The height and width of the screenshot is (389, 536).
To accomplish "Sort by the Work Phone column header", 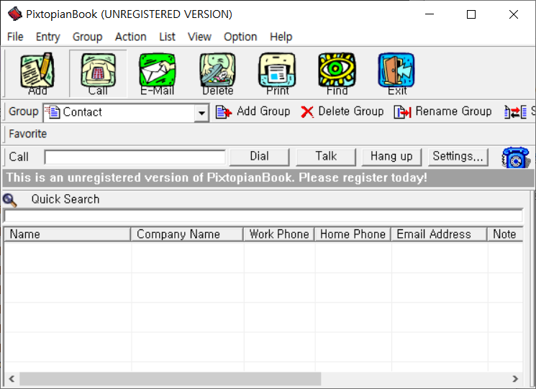I will 279,234.
